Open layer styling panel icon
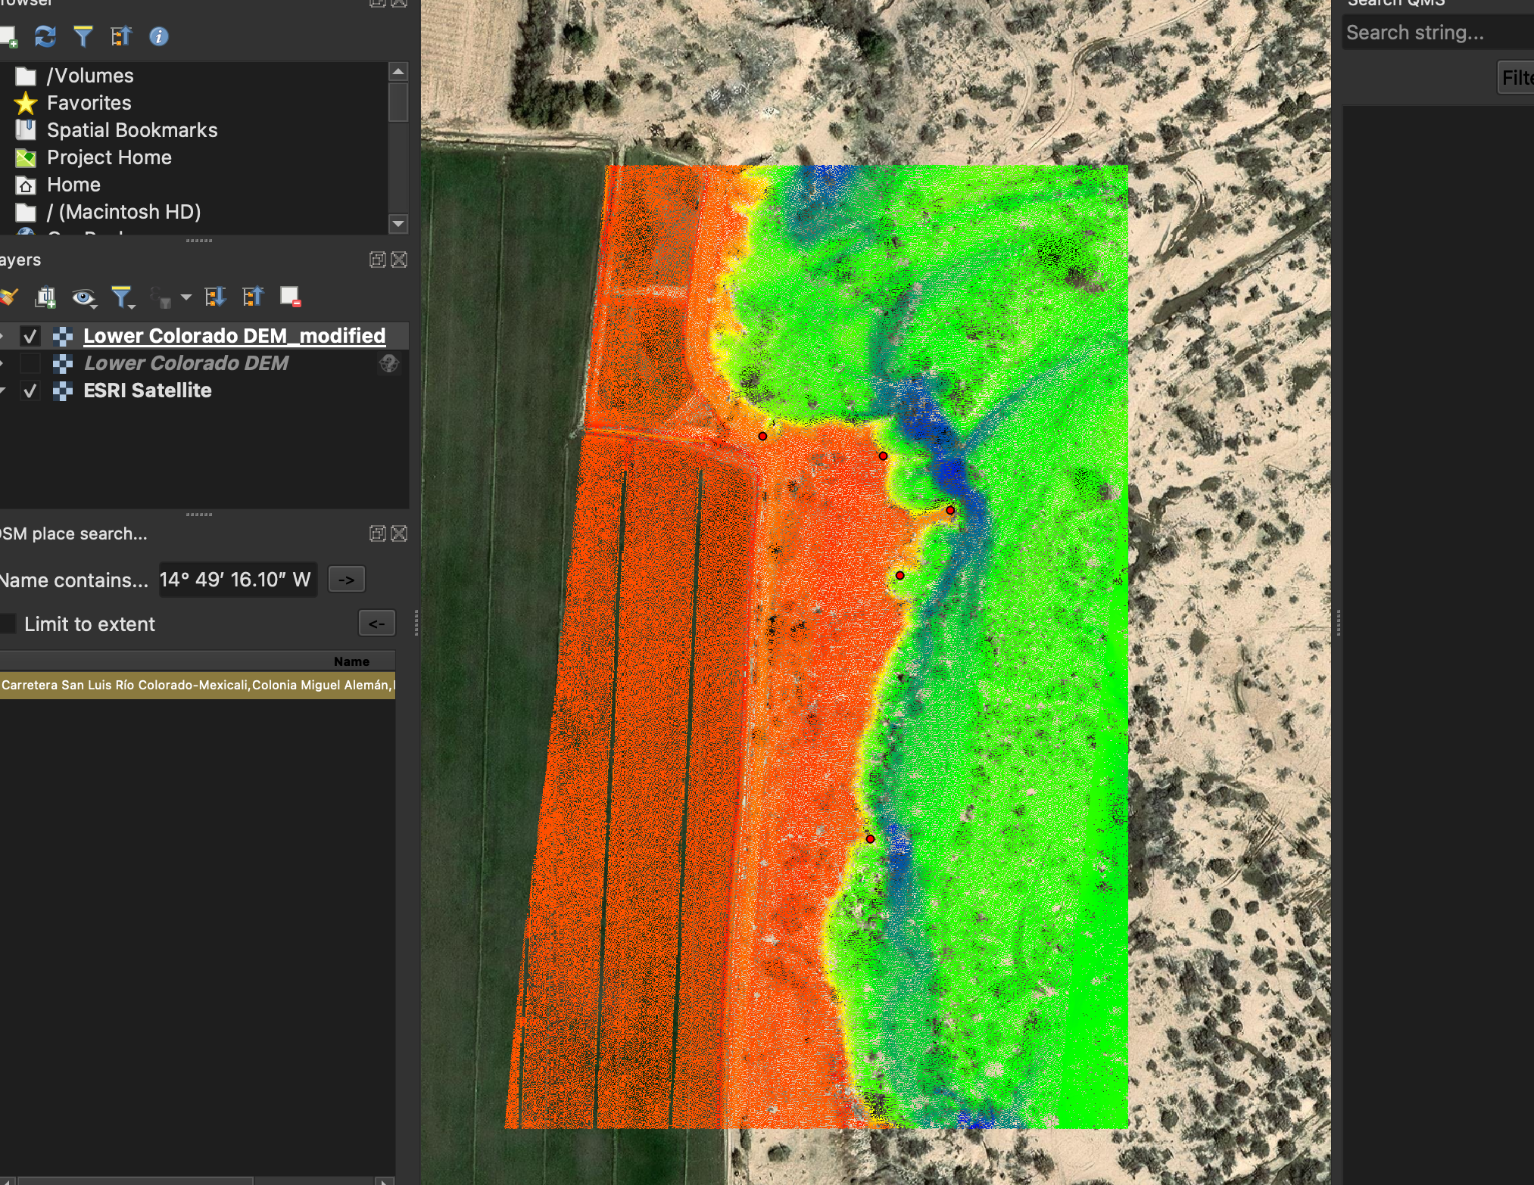Image resolution: width=1534 pixels, height=1185 pixels. point(8,297)
